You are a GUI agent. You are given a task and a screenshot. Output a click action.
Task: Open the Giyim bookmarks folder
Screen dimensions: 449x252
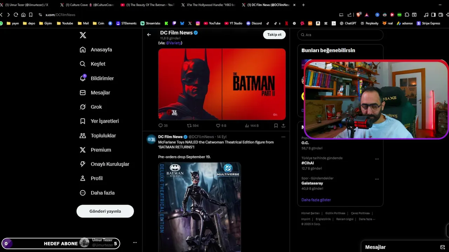tap(46, 23)
